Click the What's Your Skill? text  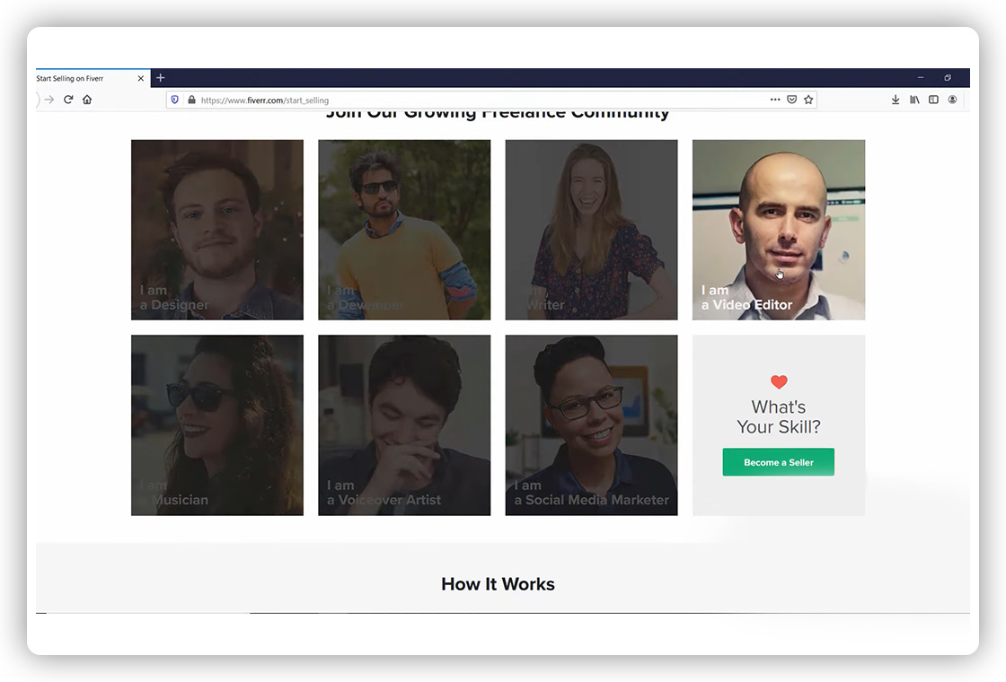click(x=778, y=416)
